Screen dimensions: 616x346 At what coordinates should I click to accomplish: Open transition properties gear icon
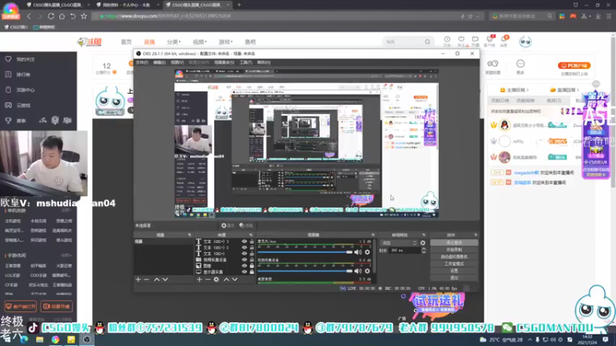click(423, 243)
